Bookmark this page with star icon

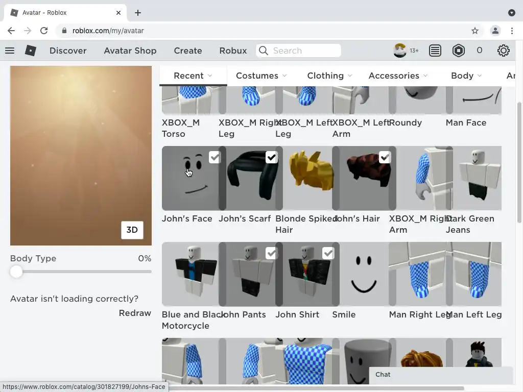pyautogui.click(x=475, y=31)
